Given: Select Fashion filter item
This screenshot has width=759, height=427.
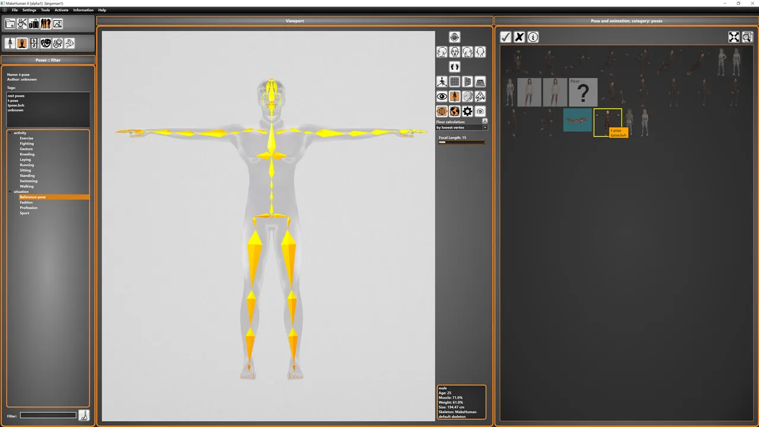Looking at the screenshot, I should [26, 202].
